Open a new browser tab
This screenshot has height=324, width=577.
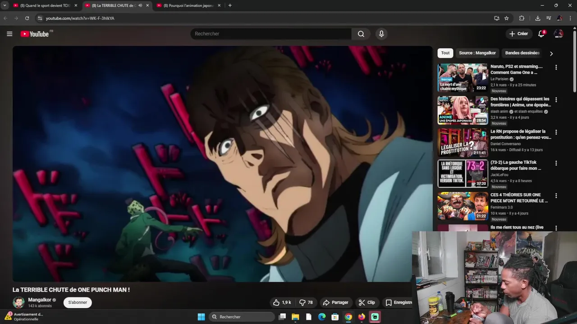point(230,5)
